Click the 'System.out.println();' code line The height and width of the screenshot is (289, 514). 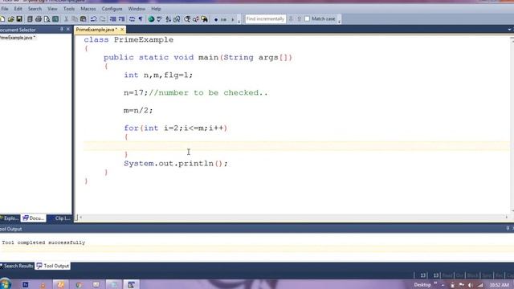pyautogui.click(x=176, y=163)
